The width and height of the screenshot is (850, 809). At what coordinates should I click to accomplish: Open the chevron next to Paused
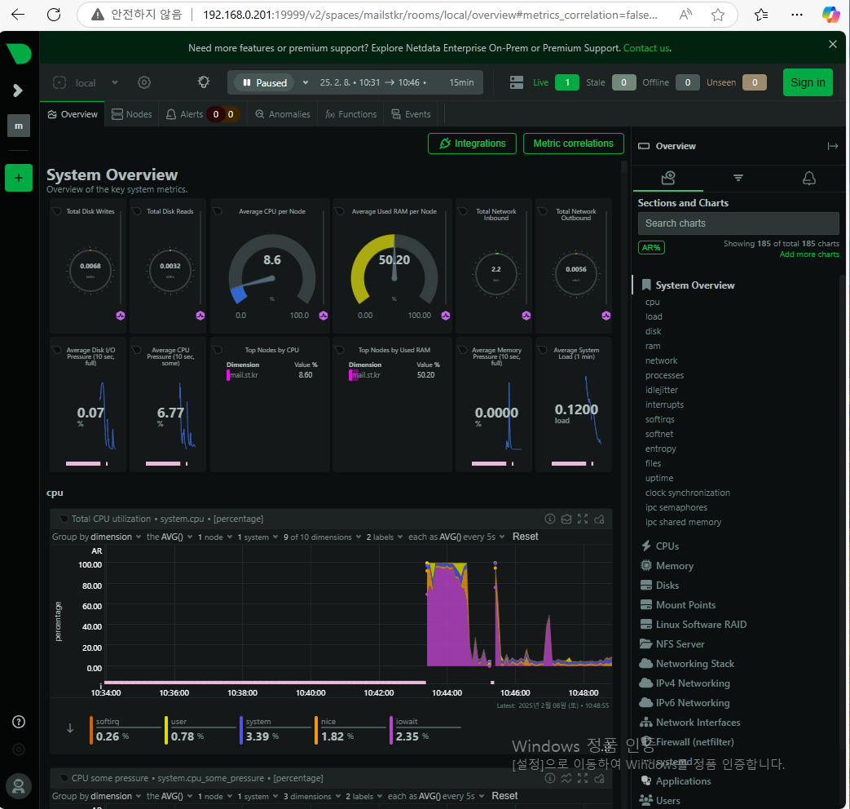pyautogui.click(x=306, y=82)
